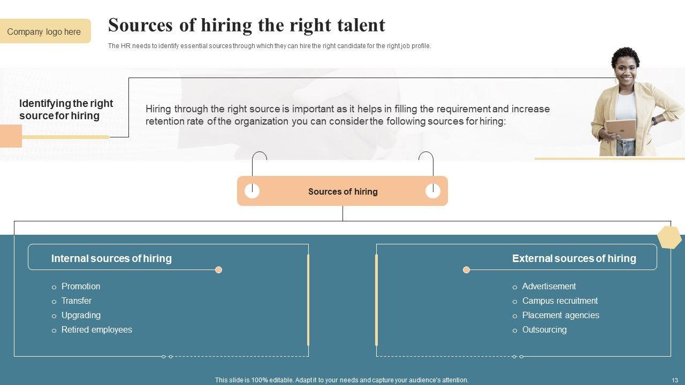Click the orange dot under External heading
Image resolution: width=685 pixels, height=385 pixels.
(x=466, y=270)
